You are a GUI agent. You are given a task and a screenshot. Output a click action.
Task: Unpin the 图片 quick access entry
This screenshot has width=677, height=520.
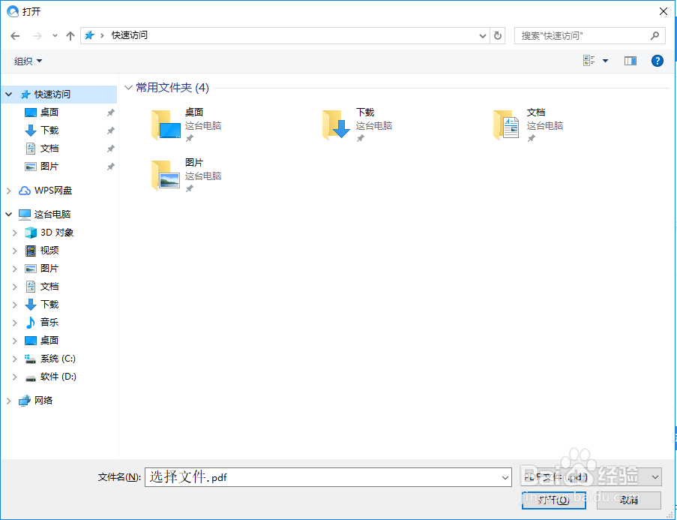click(111, 166)
